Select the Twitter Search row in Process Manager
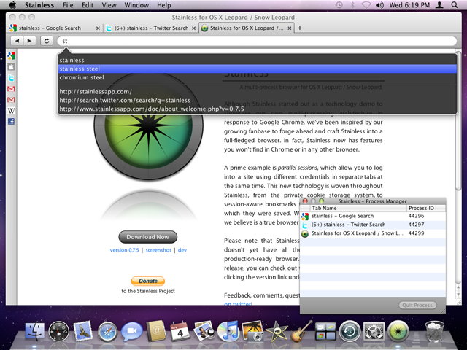 373,225
